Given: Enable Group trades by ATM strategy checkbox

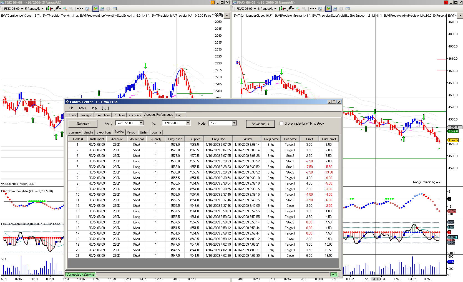Looking at the screenshot, I should [x=281, y=124].
